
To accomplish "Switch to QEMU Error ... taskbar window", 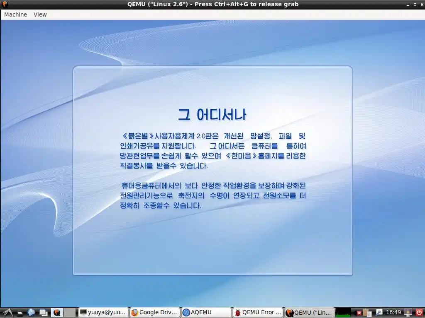I will point(258,313).
